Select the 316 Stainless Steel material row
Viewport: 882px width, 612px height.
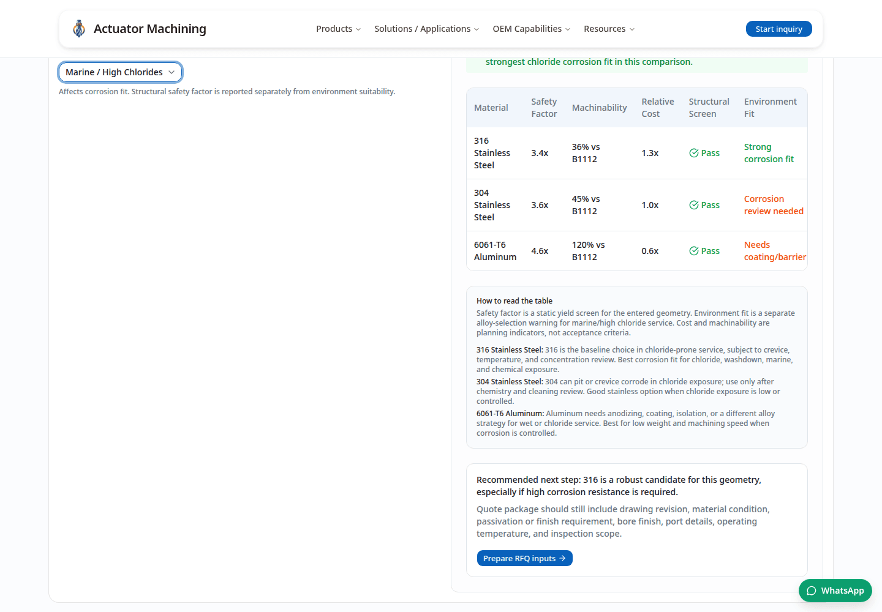(x=637, y=153)
